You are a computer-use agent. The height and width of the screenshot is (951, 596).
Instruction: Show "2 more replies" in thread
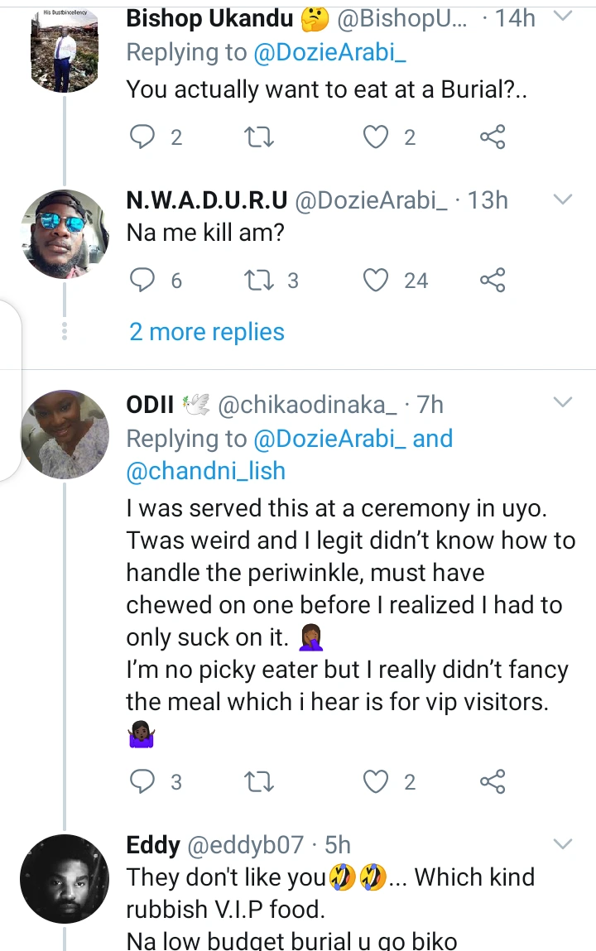pos(207,332)
